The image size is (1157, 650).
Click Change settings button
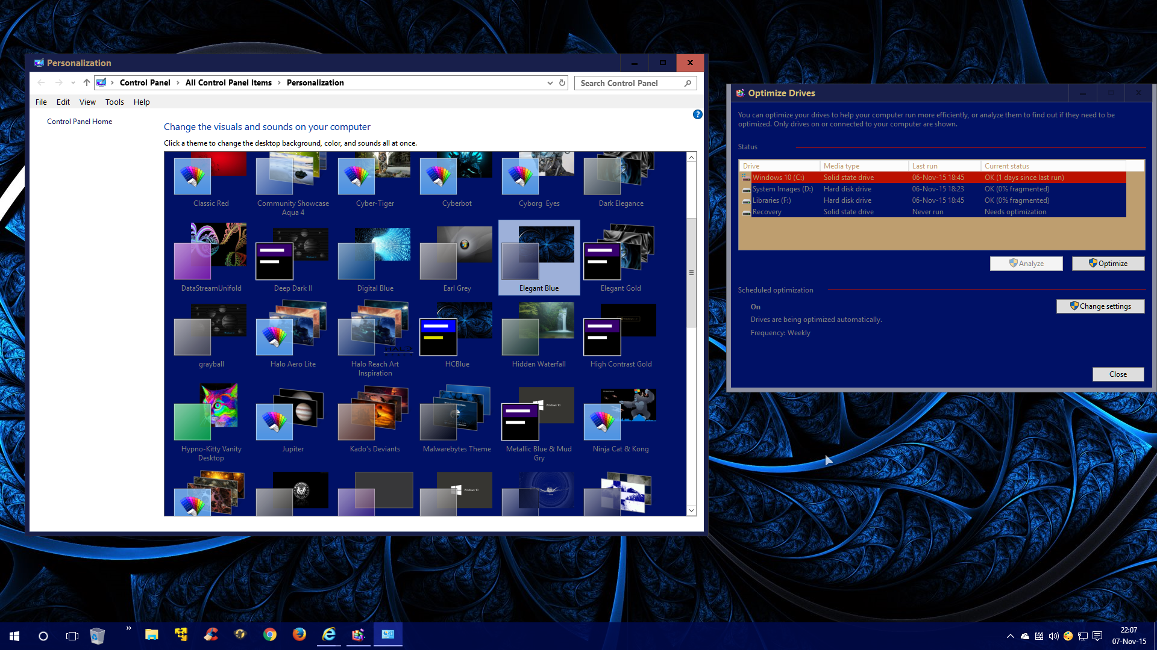pos(1100,306)
